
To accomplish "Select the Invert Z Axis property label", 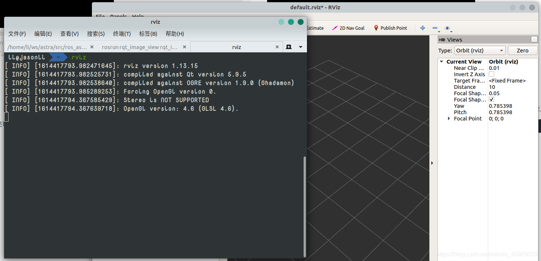I will (470, 74).
